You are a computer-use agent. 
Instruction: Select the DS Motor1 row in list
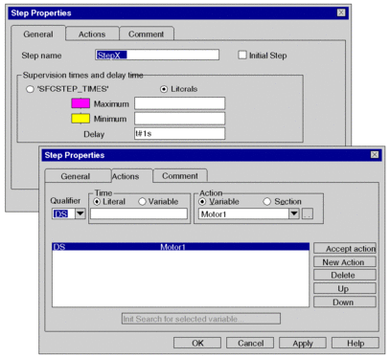tap(181, 247)
